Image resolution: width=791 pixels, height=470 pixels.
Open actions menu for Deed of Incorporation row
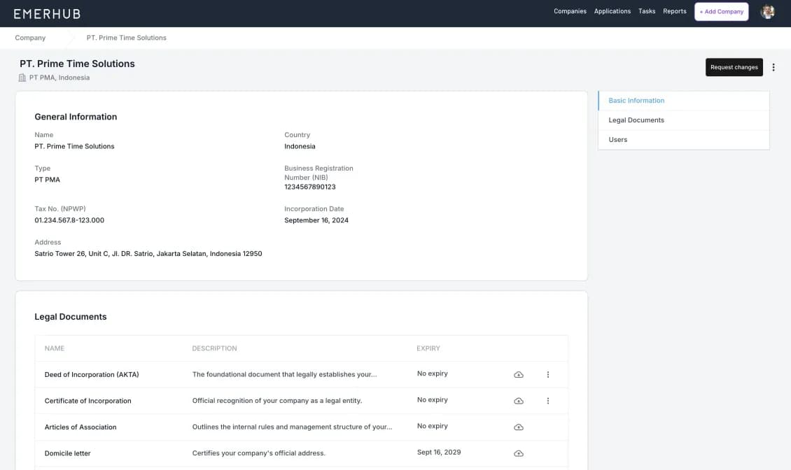(548, 374)
